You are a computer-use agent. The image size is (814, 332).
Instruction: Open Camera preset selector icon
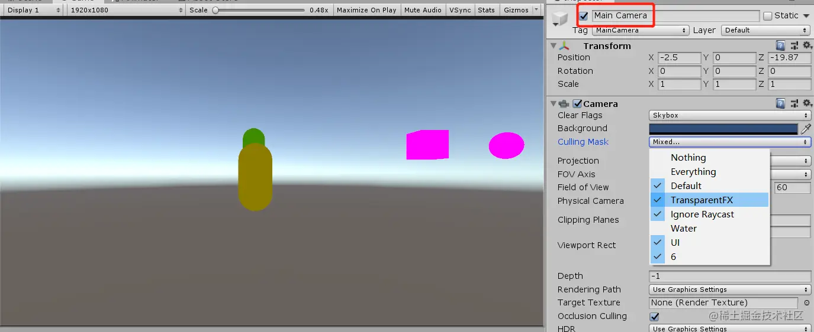click(793, 103)
